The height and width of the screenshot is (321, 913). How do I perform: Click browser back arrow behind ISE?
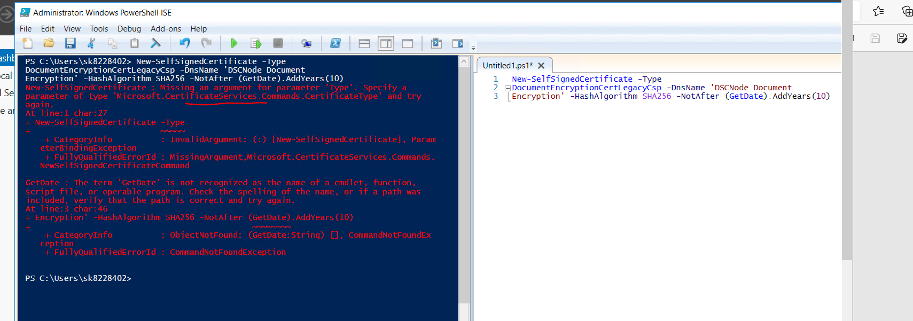pos(7,13)
